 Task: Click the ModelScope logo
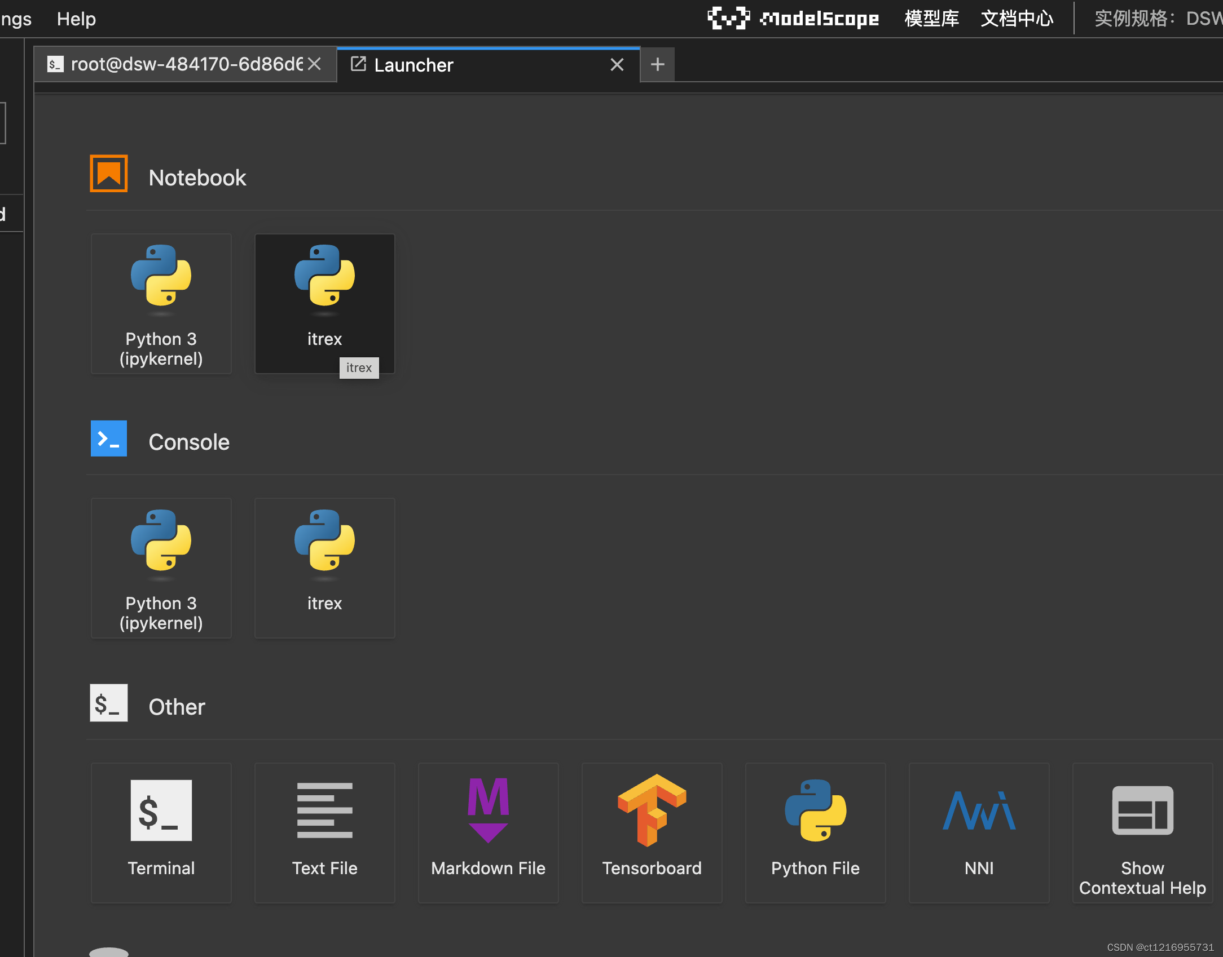pos(793,19)
